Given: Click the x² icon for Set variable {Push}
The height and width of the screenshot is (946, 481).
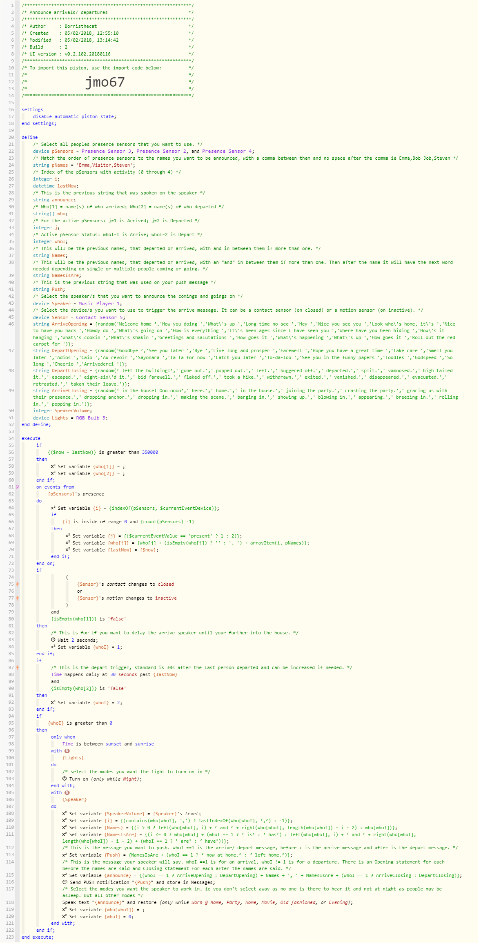Looking at the screenshot, I should pos(65,855).
